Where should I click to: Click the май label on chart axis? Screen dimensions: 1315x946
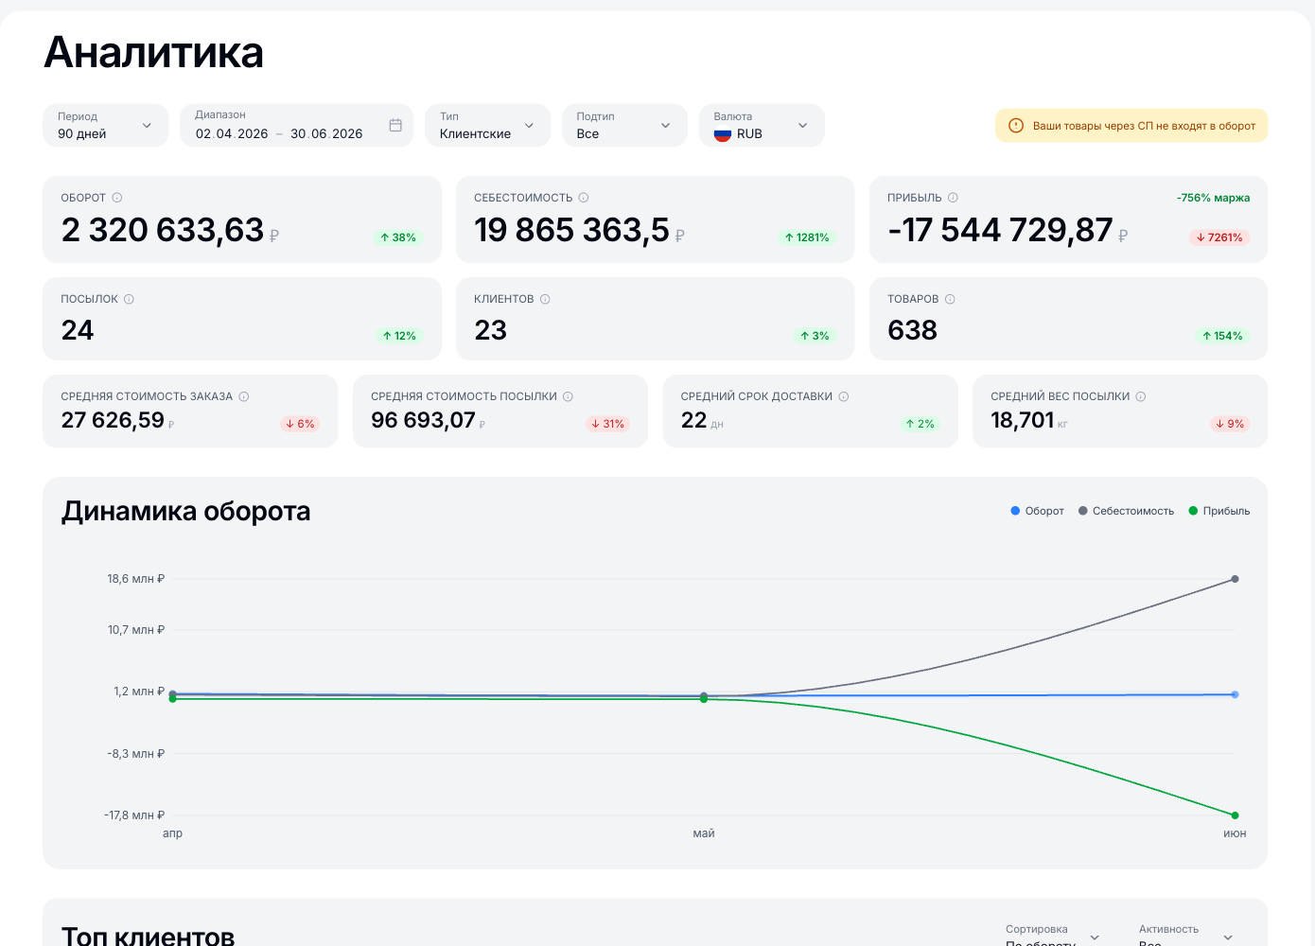pyautogui.click(x=704, y=833)
